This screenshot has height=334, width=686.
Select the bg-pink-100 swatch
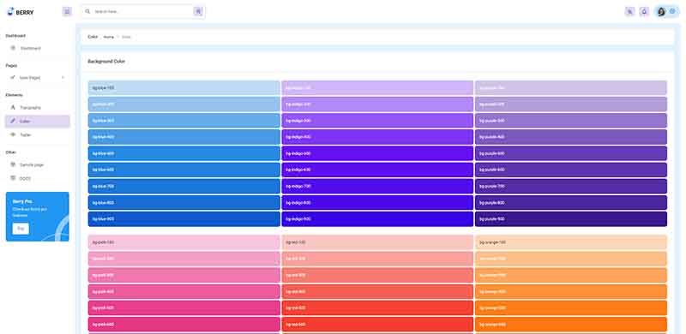[184, 242]
